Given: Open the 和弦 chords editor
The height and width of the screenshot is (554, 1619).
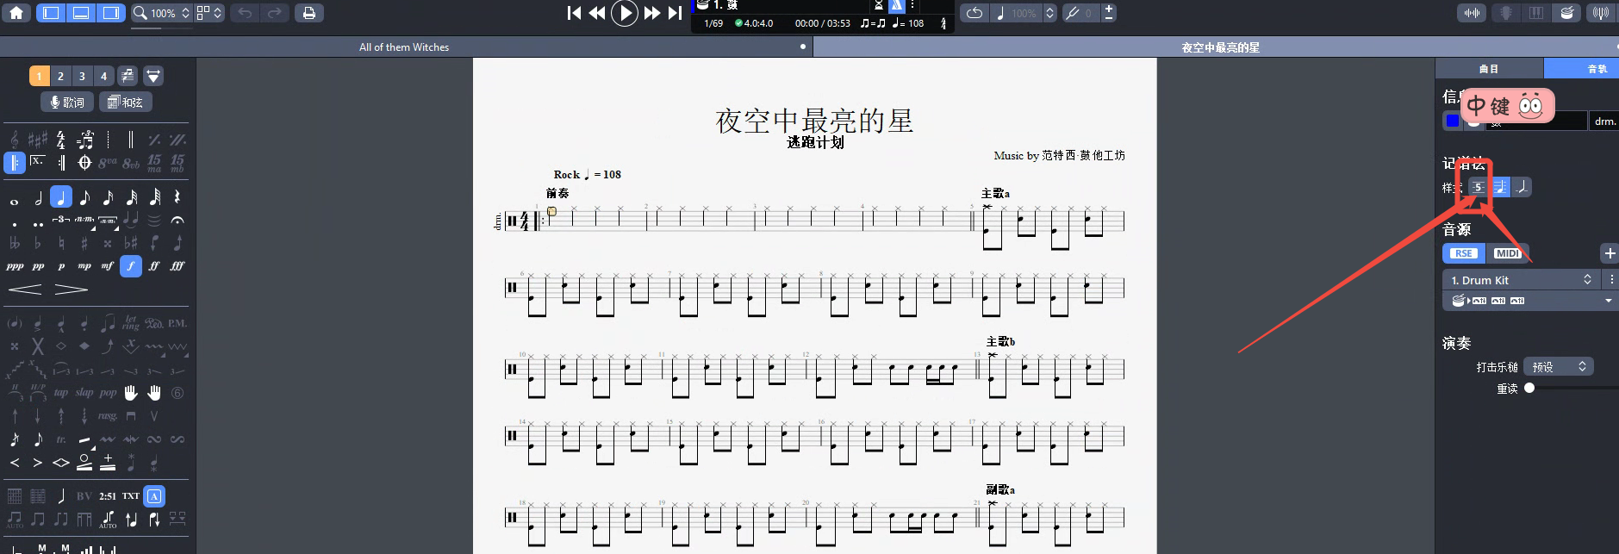Looking at the screenshot, I should point(125,102).
